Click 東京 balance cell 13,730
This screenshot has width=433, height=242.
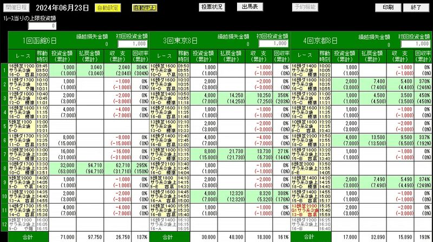(259, 154)
